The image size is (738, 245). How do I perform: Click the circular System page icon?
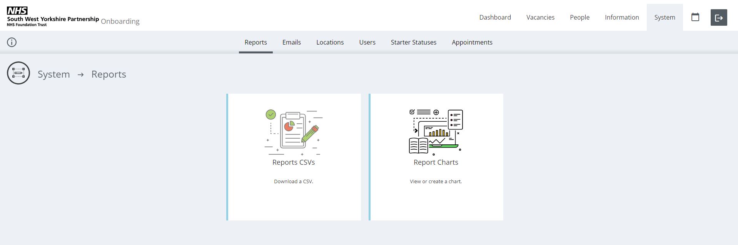(18, 73)
